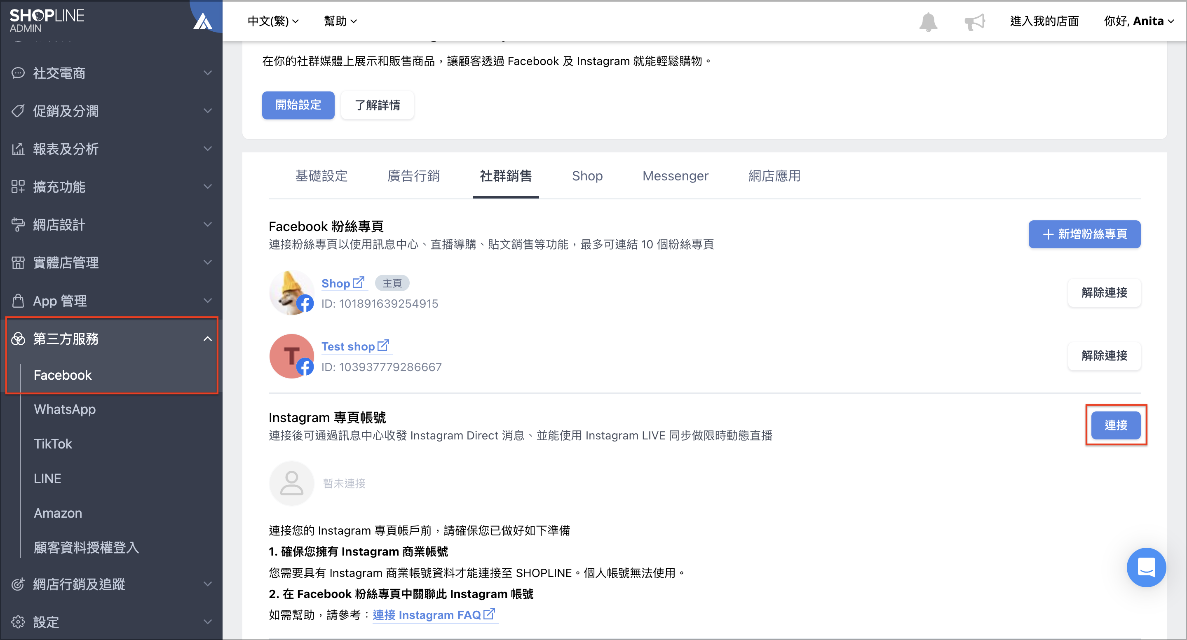1187x640 pixels.
Task: Click the 設定 gear icon
Action: [18, 622]
